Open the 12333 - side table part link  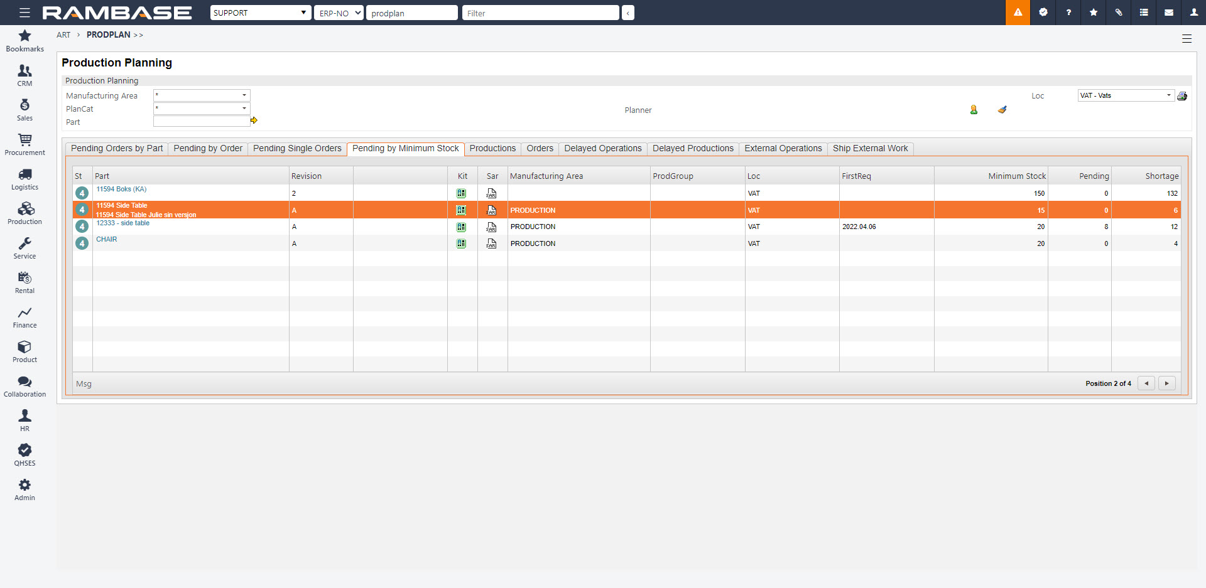[122, 223]
